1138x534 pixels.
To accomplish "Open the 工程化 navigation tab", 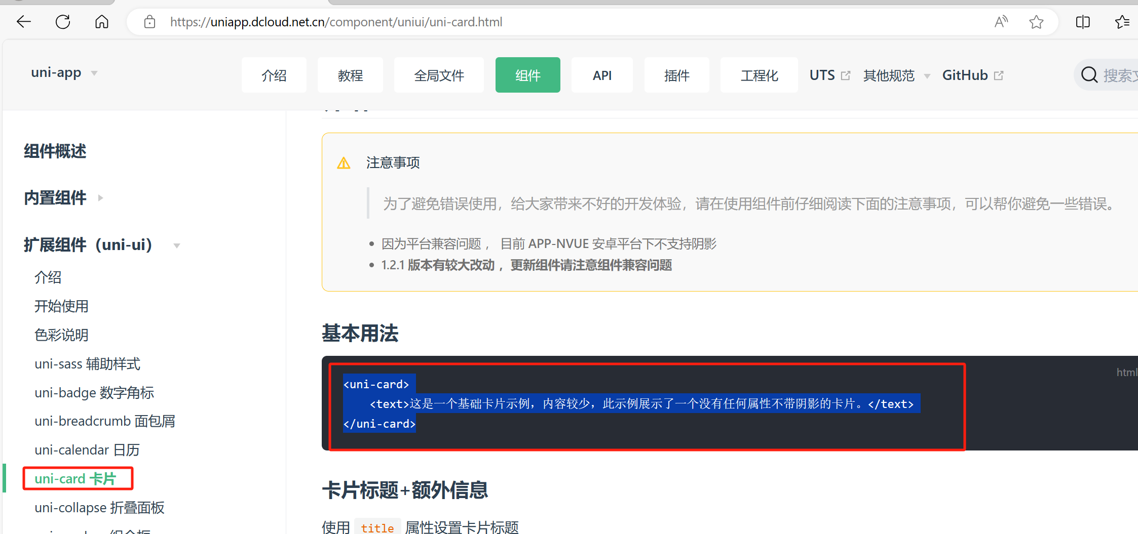I will pyautogui.click(x=759, y=75).
